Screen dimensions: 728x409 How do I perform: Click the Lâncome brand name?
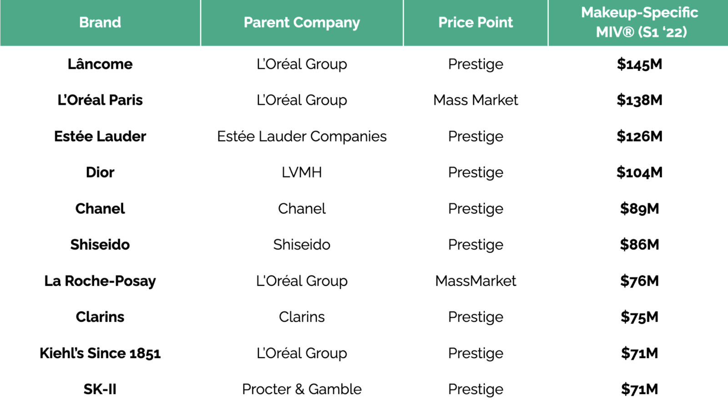pos(100,64)
